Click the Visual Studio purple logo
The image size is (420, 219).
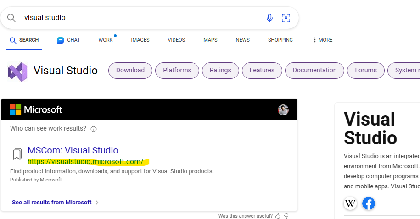[x=17, y=71]
